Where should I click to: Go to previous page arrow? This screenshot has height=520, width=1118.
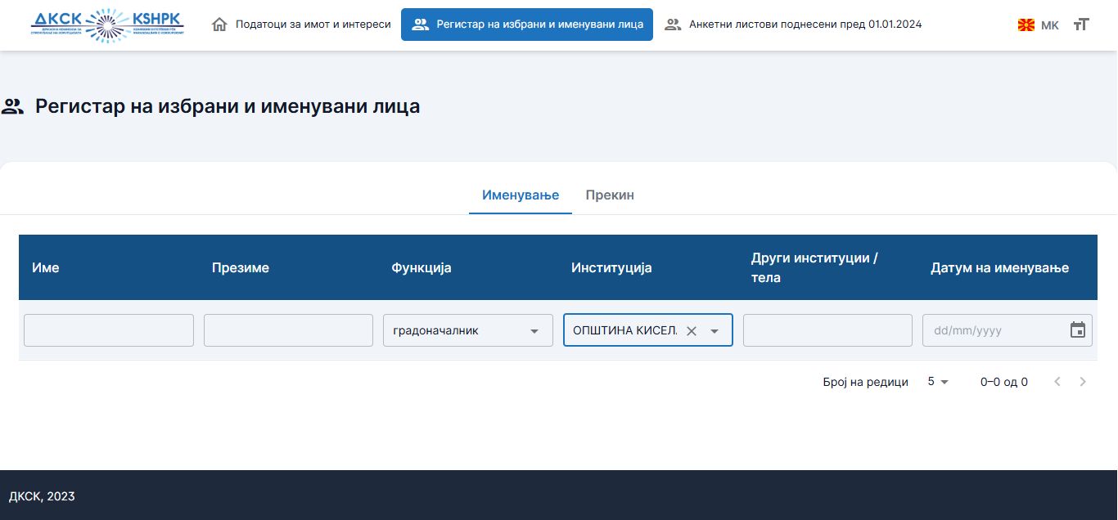click(x=1057, y=382)
